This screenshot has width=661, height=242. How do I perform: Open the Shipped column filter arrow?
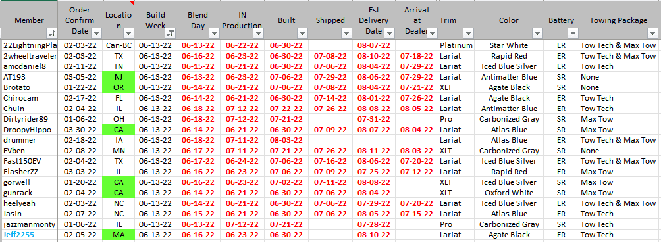coord(346,34)
